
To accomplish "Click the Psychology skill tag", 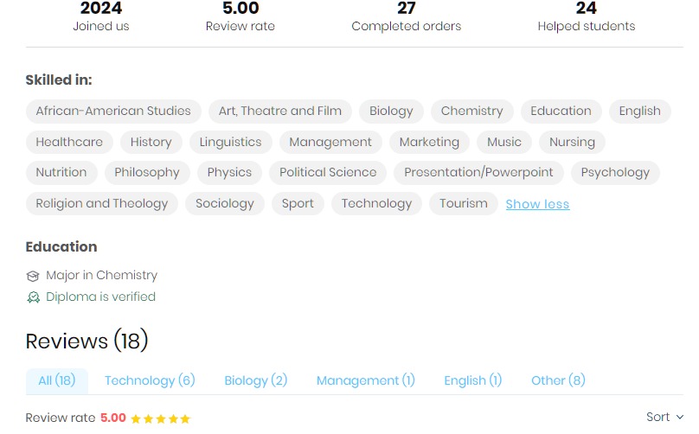I will (x=615, y=172).
